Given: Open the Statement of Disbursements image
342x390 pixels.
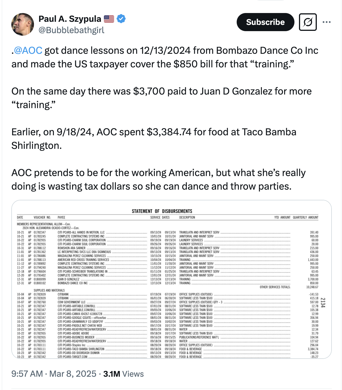Looking at the screenshot, I should [x=171, y=279].
